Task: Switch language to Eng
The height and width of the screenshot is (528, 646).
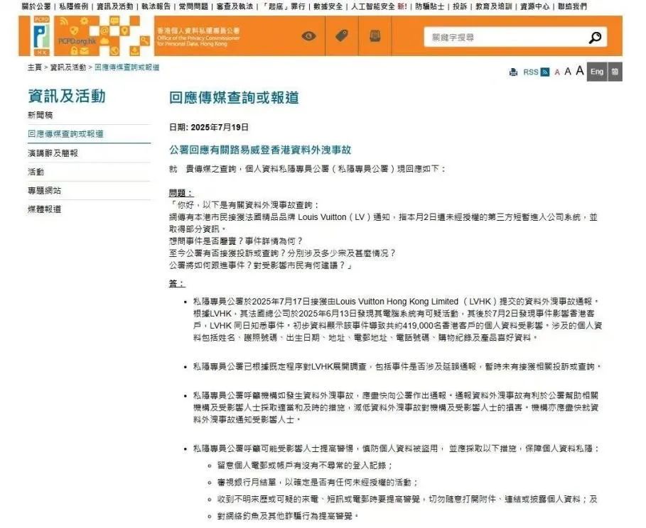Action: [x=597, y=72]
